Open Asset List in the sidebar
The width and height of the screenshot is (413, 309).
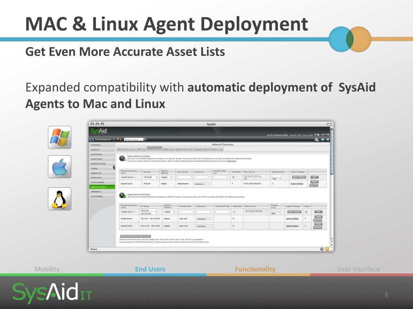pos(102,150)
